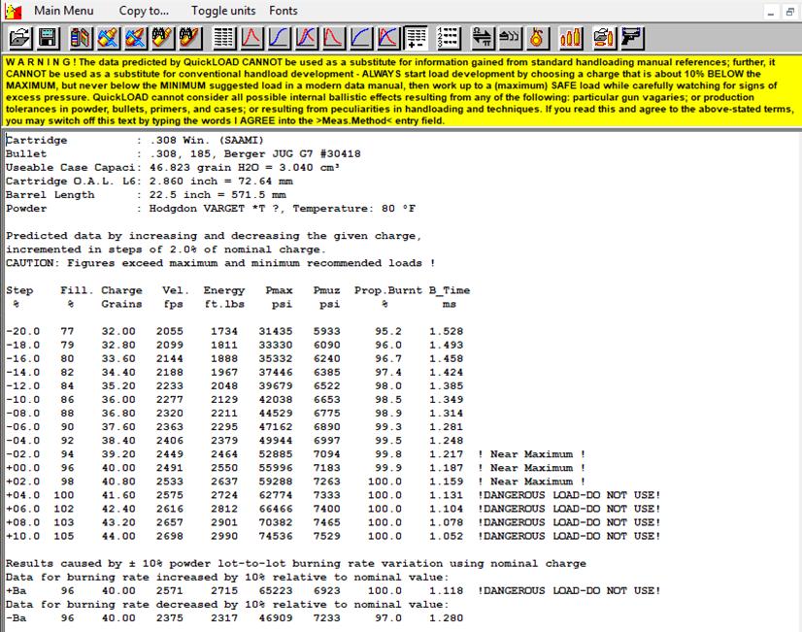Click the data table grid icon
The height and width of the screenshot is (632, 802).
(224, 38)
